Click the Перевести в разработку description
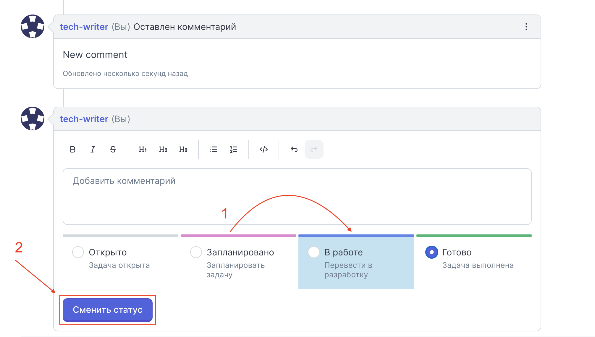 (348, 270)
